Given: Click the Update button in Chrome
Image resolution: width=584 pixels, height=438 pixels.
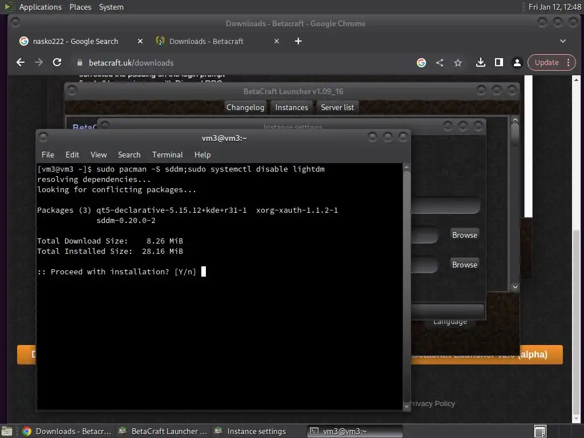Looking at the screenshot, I should 546,63.
